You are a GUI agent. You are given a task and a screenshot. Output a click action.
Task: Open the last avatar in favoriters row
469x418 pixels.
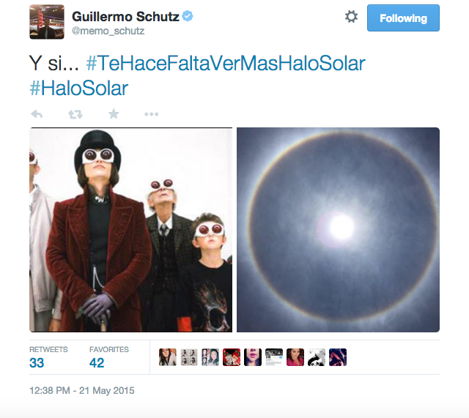338,357
